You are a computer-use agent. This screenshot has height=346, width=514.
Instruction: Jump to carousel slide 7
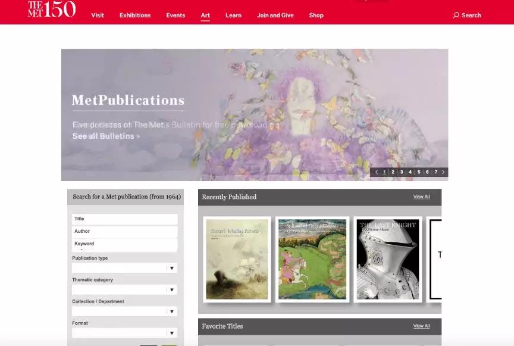tap(436, 172)
